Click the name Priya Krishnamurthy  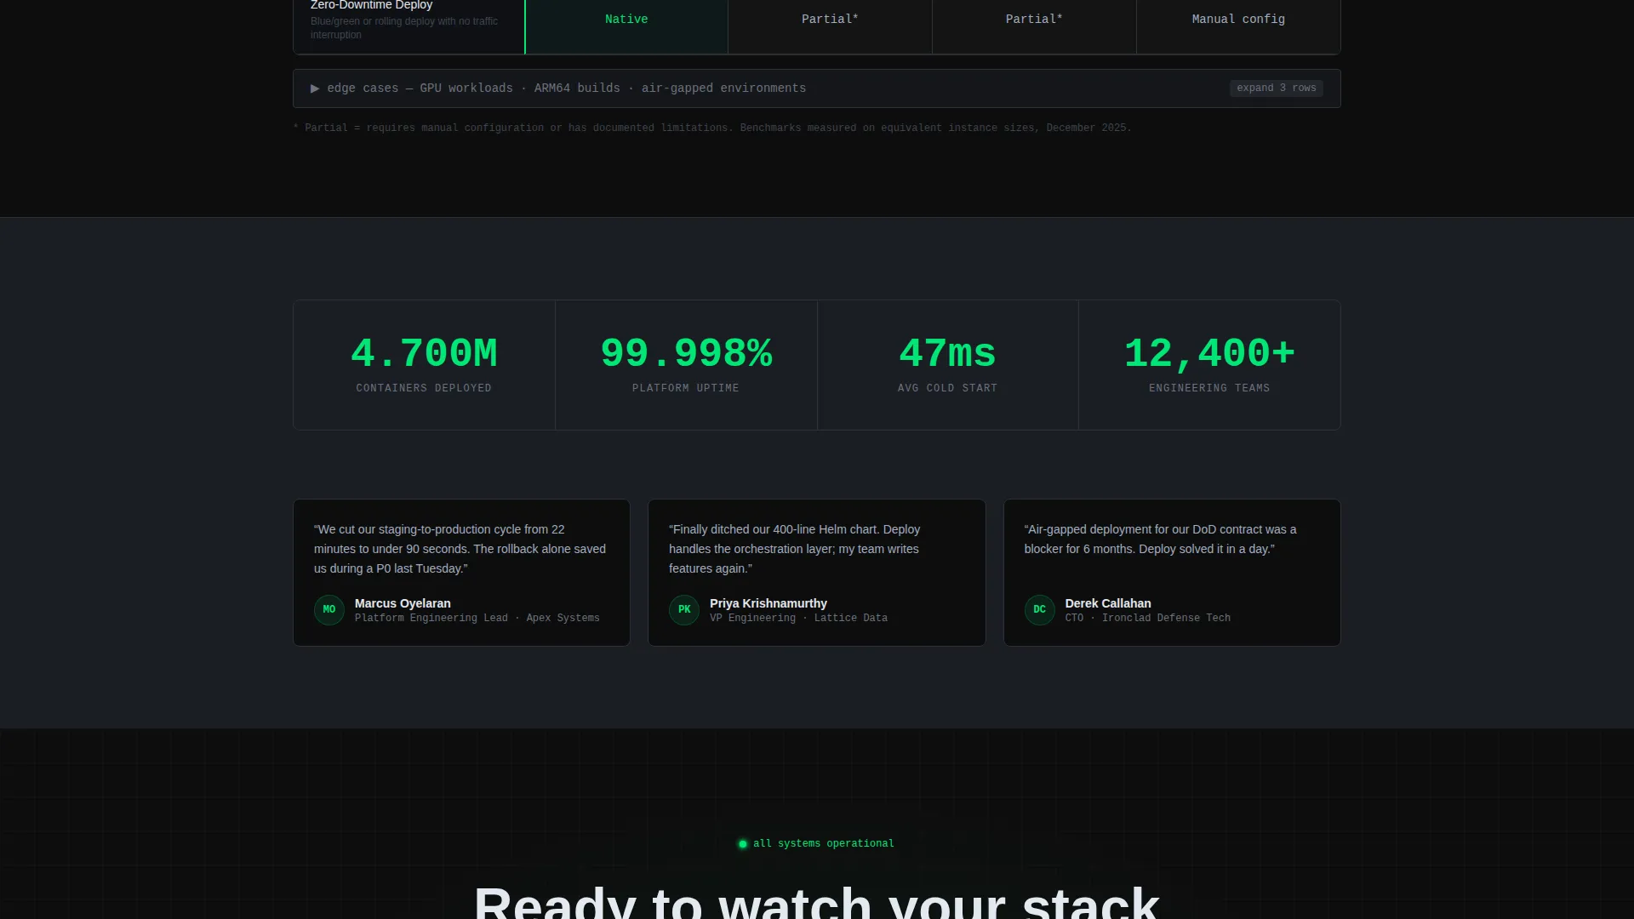[x=768, y=603]
